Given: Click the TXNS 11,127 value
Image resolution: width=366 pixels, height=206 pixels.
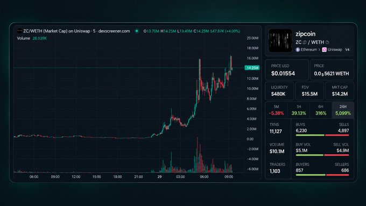Looking at the screenshot, I should point(276,131).
